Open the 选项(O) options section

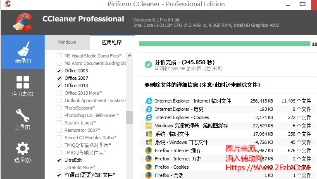[23, 152]
